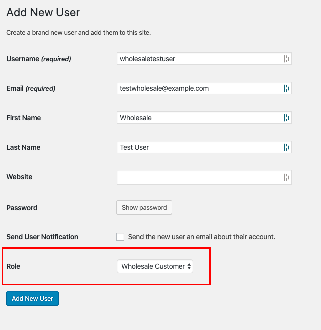
Task: Click the 'Send the new user an email' label text
Action: click(201, 237)
